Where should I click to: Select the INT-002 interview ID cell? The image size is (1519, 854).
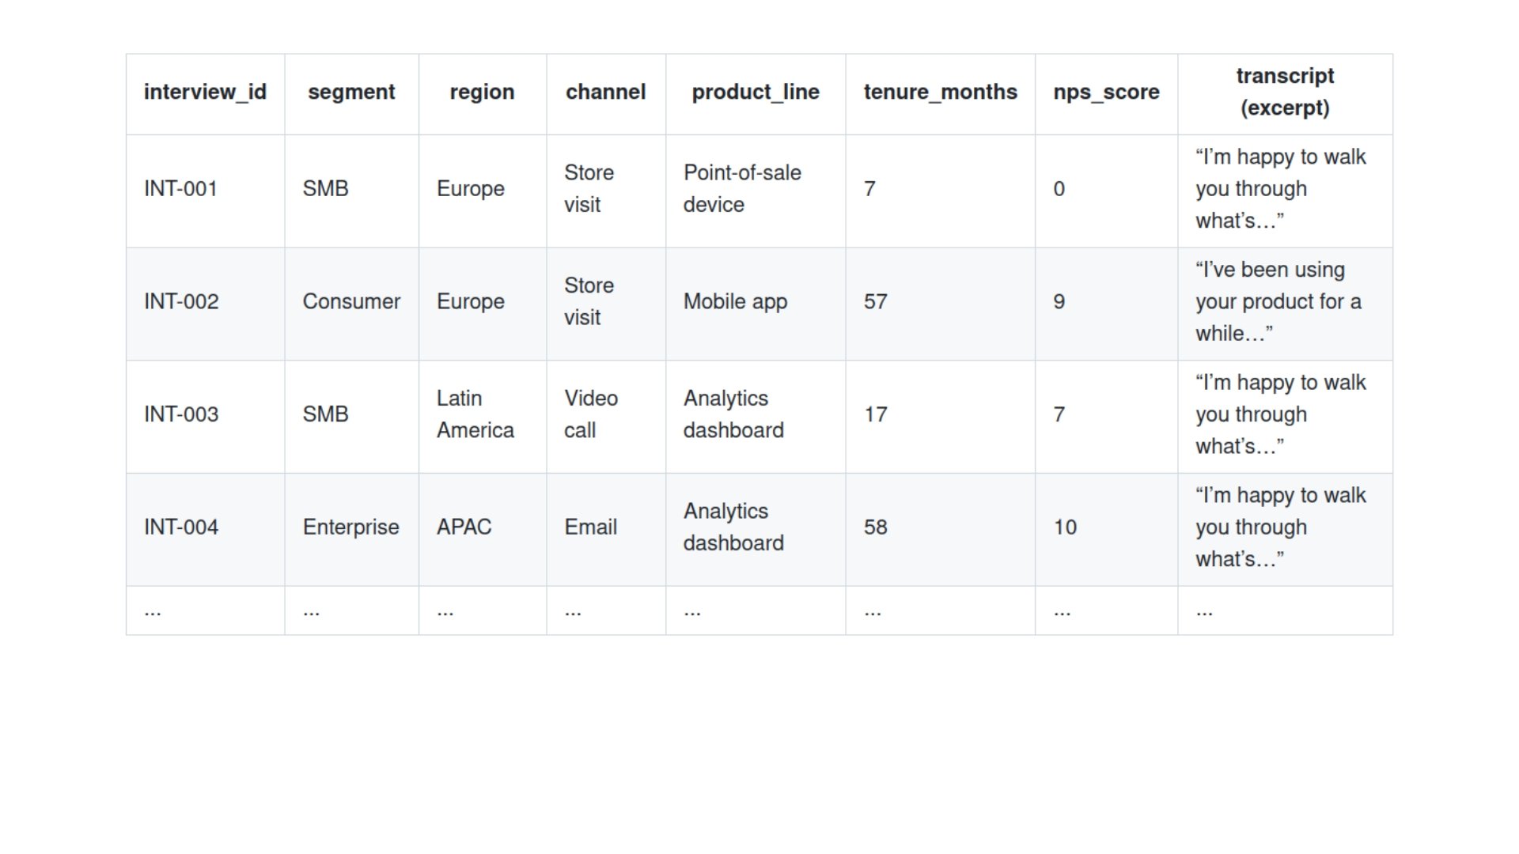pyautogui.click(x=181, y=302)
